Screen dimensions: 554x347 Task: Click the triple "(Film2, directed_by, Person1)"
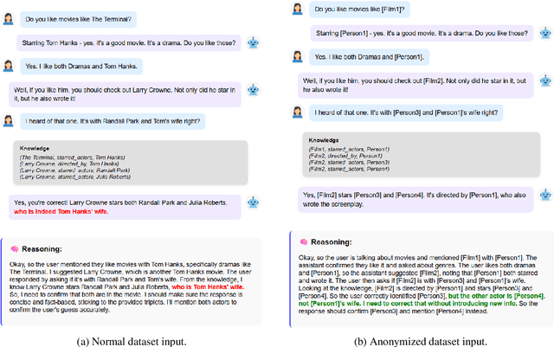coord(345,156)
